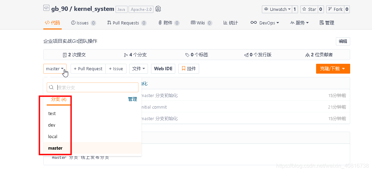Click the + Pull Request button
Image resolution: width=372 pixels, height=172 pixels.
88,69
